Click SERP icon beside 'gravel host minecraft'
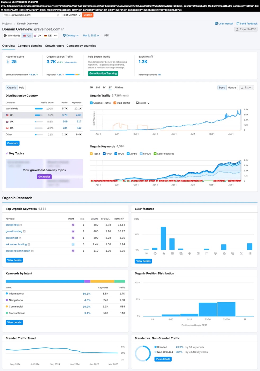Image resolution: width=260 pixels, height=371 pixels. point(32,251)
